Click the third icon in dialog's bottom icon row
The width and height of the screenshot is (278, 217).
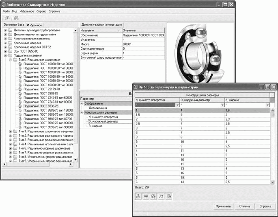pos(153,196)
